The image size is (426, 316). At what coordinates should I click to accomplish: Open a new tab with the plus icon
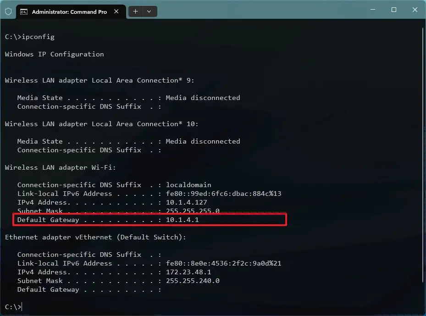(x=135, y=11)
